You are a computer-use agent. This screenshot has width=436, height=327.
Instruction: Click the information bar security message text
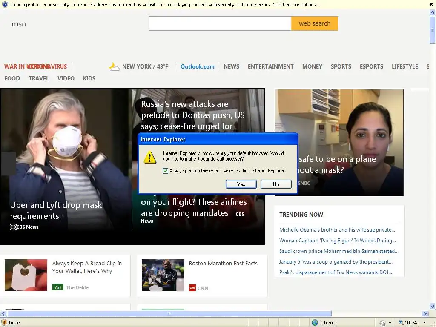tap(165, 4)
